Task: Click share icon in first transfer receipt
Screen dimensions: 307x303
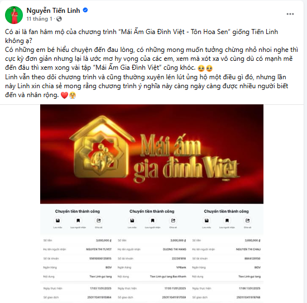Action: [x=98, y=220]
